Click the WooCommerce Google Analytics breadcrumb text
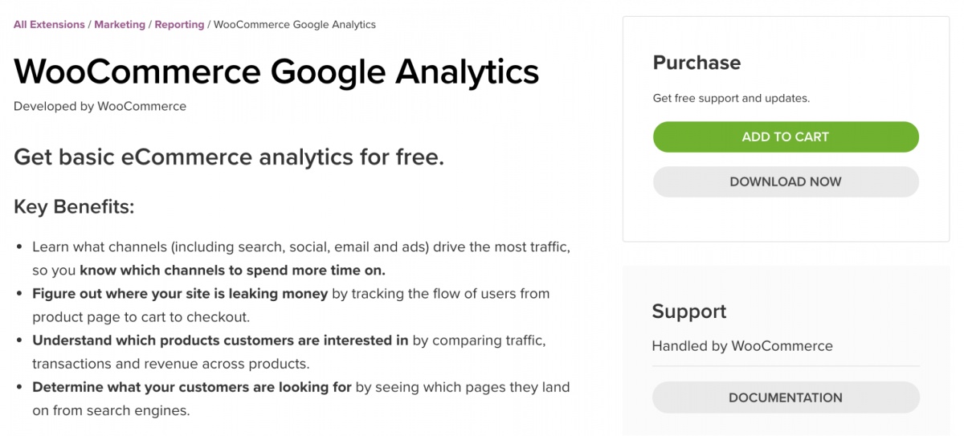Screen dimensions: 964x436 click(294, 25)
